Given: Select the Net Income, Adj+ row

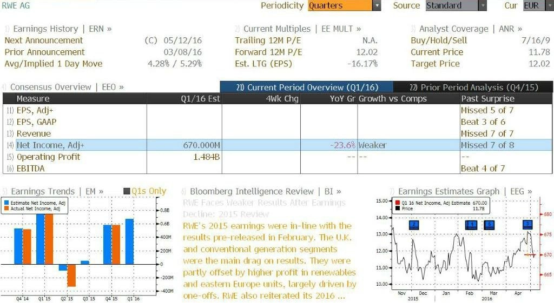Looking at the screenshot, I should [x=278, y=145].
